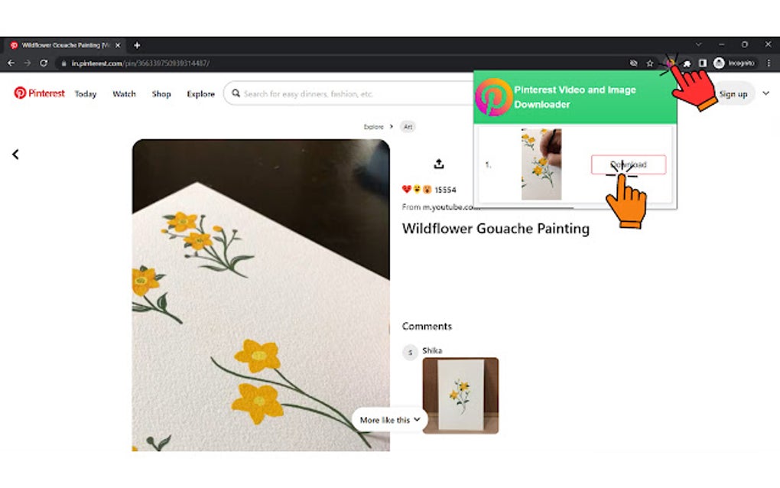This screenshot has width=780, height=488.
Task: Click the share/upload icon on the pin
Action: [438, 164]
